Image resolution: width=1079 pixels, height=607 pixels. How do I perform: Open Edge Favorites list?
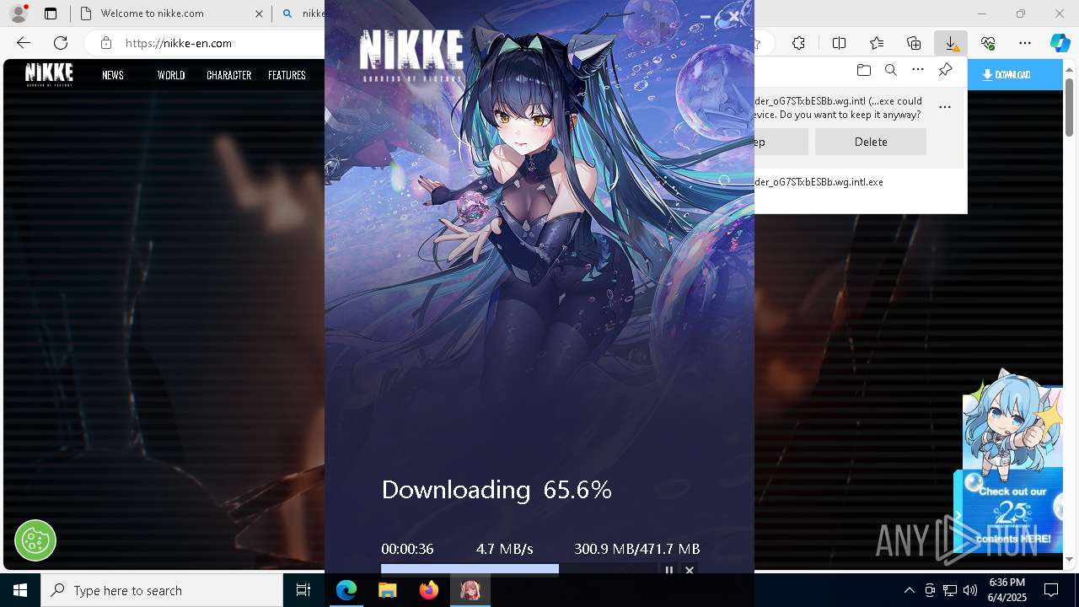click(x=877, y=43)
